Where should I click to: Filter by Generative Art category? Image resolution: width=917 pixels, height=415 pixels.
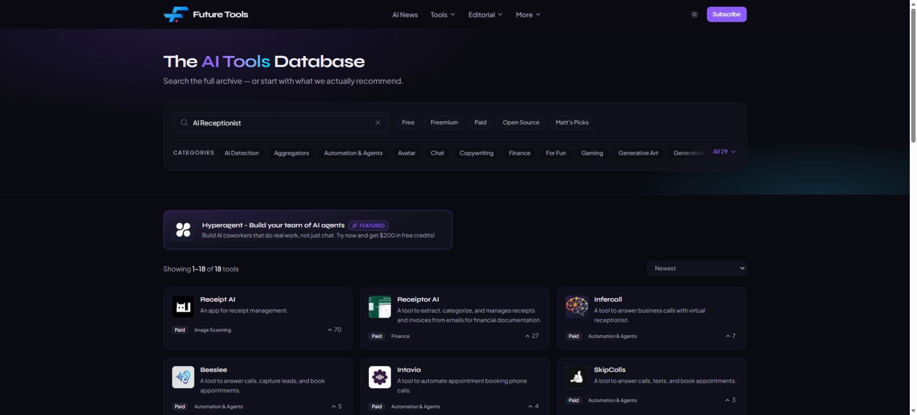pyautogui.click(x=638, y=153)
